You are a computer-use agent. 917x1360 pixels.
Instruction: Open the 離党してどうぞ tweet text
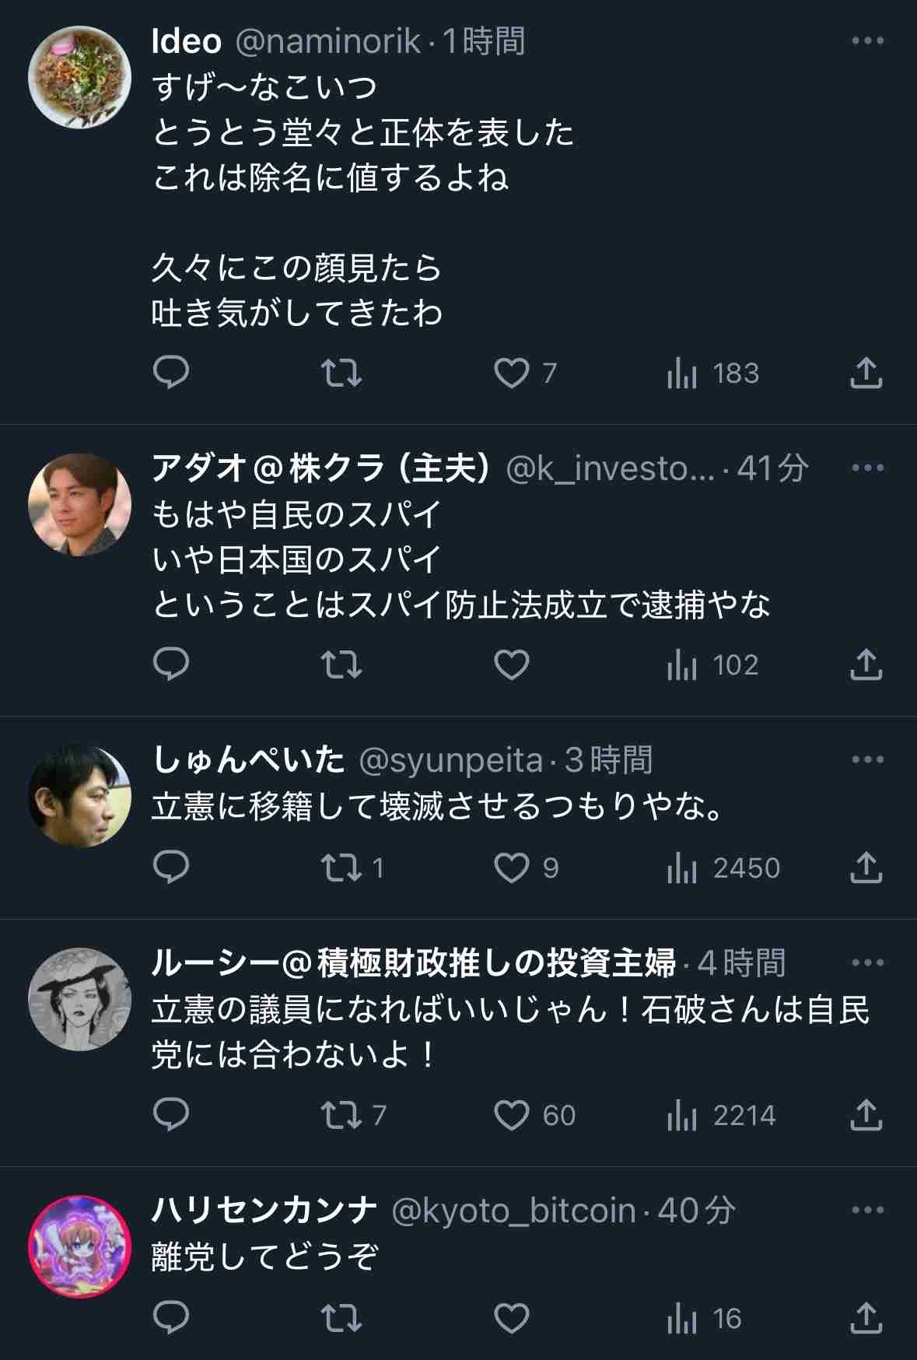[264, 1257]
